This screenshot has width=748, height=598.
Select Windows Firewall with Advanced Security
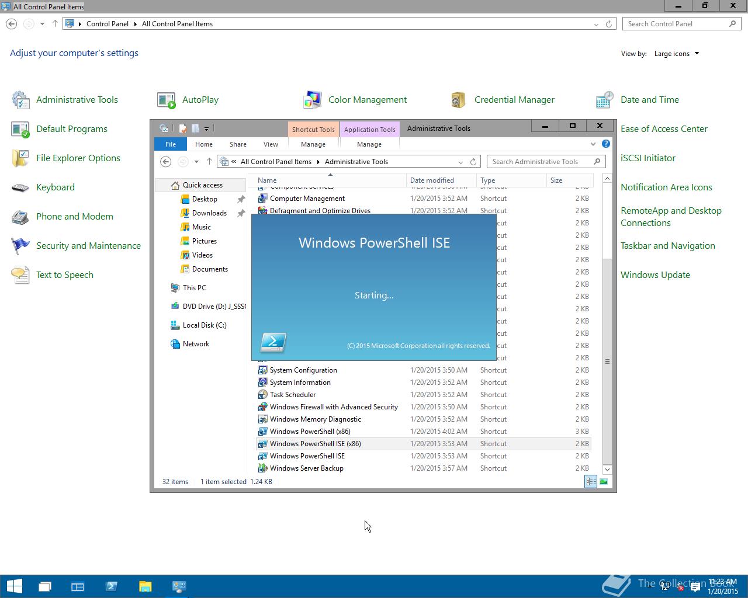point(424,407)
